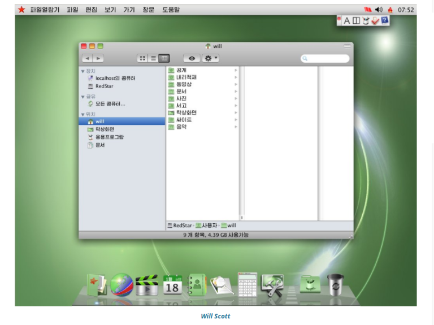
Task: Click the eye quick look button
Action: tap(192, 58)
